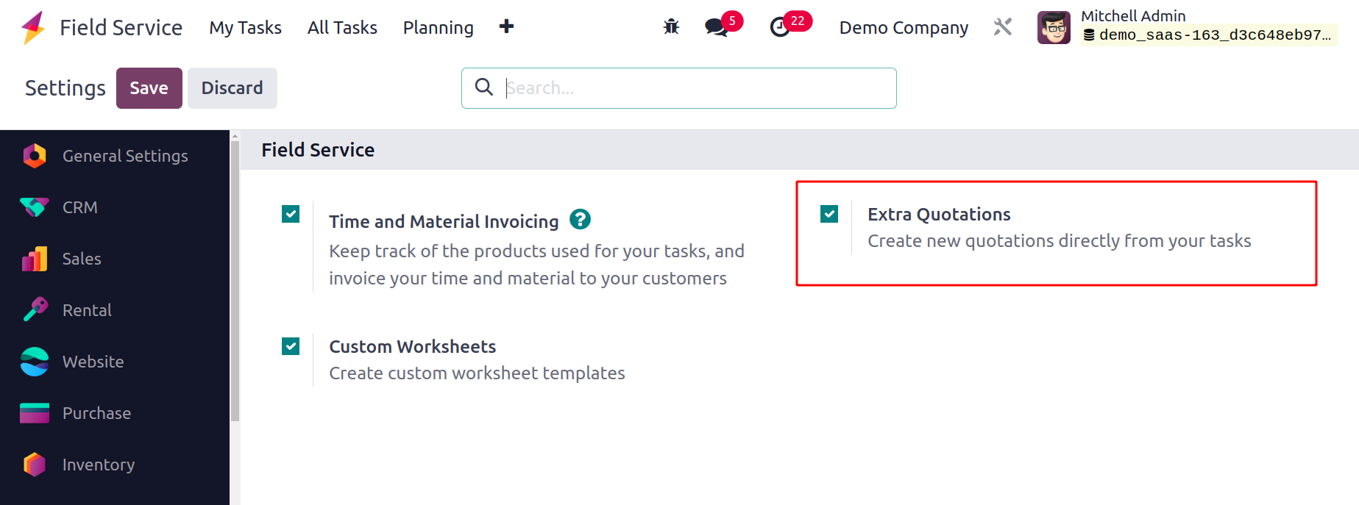
Task: Open the conversations chat icon
Action: pos(716,27)
